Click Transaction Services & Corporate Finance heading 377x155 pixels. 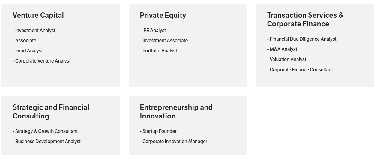coord(305,19)
